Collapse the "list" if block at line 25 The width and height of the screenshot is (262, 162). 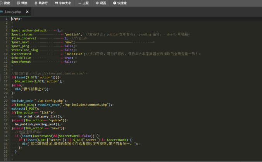click(10, 112)
